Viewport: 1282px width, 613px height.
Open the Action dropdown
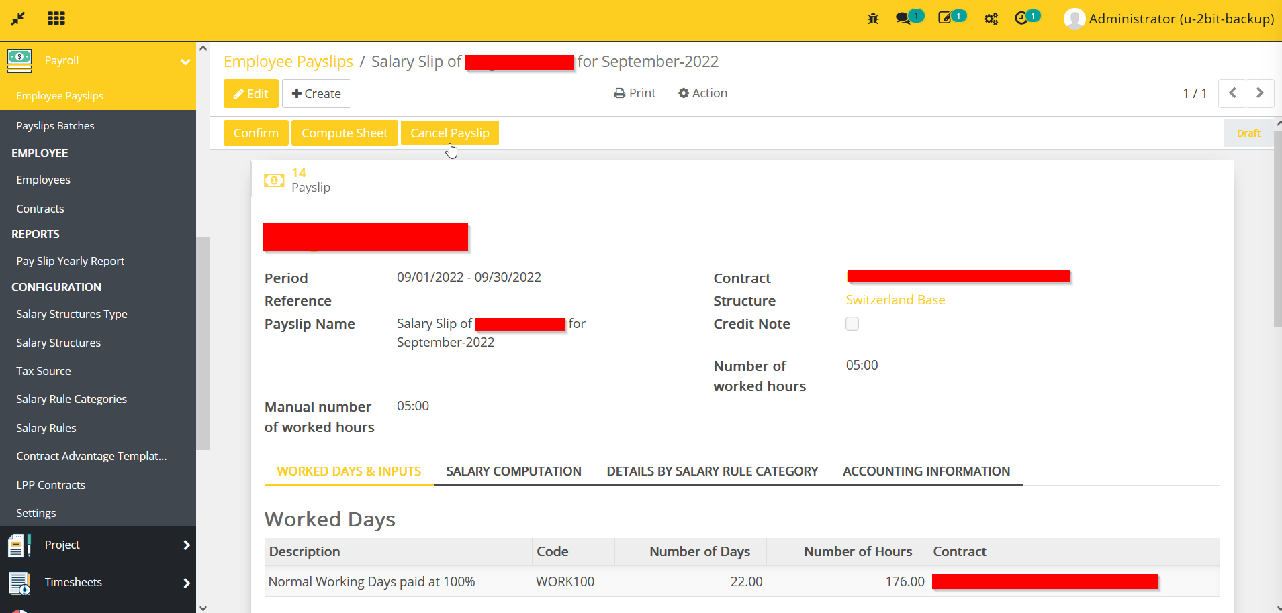pyautogui.click(x=702, y=93)
